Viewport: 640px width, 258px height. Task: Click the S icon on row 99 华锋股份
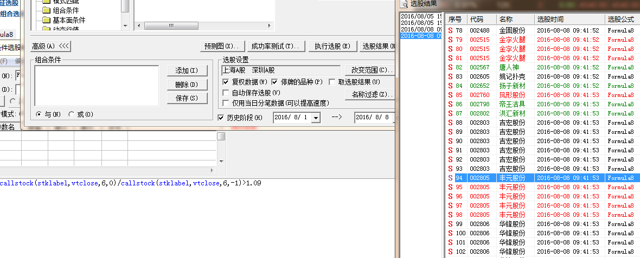(450, 224)
